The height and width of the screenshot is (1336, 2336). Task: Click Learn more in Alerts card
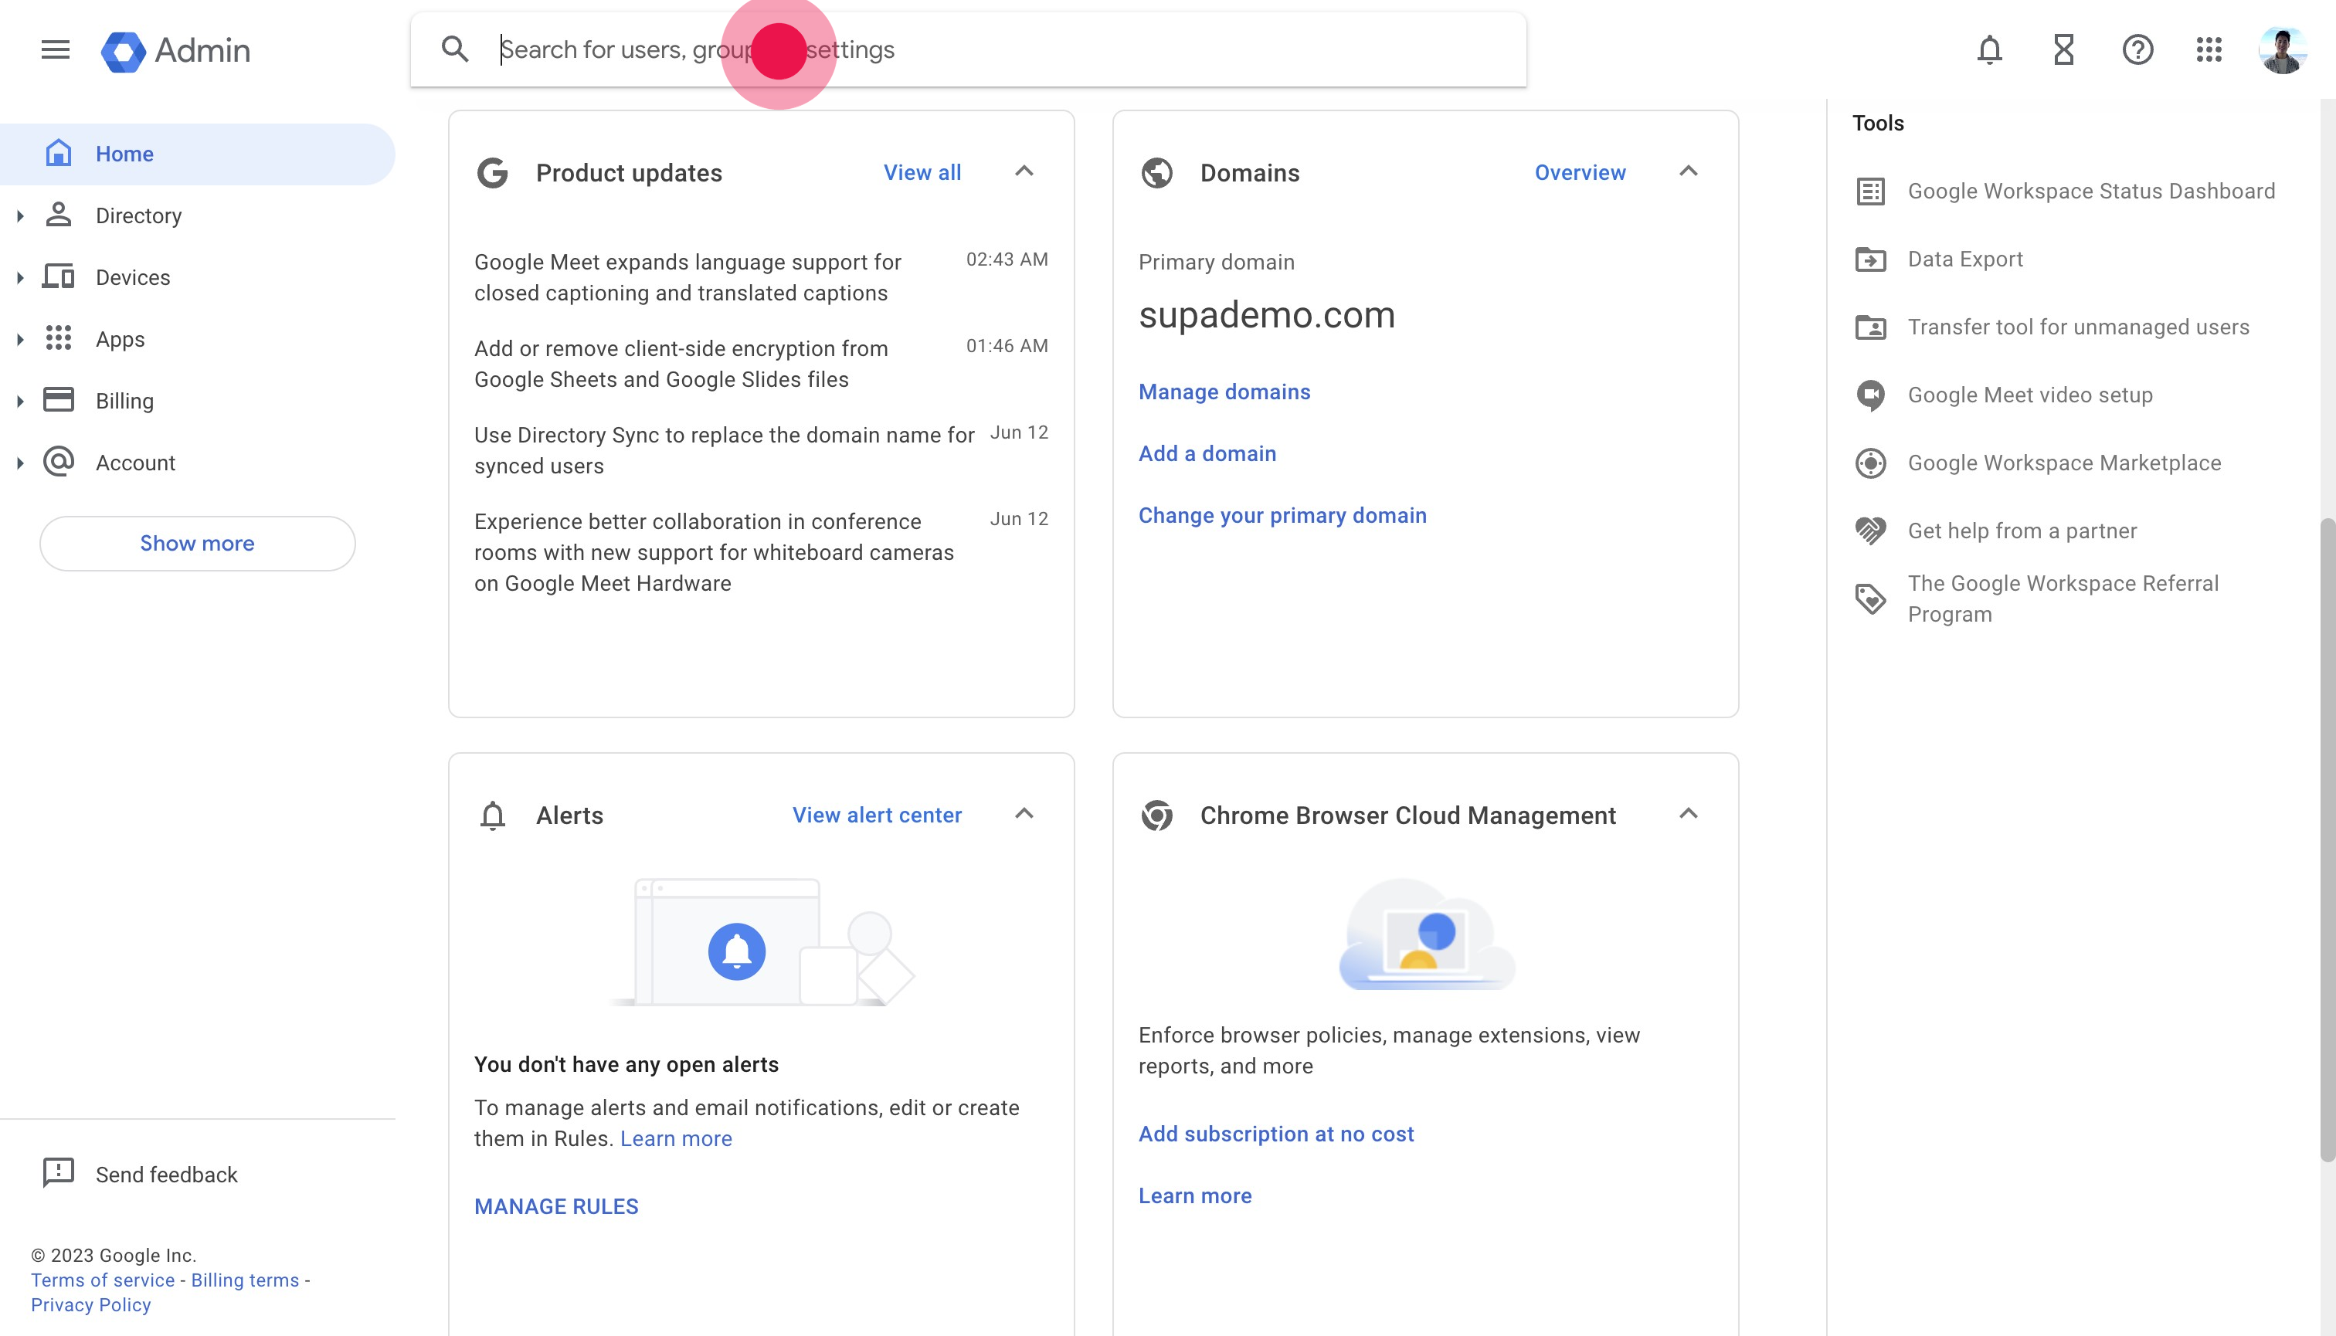pos(677,1139)
